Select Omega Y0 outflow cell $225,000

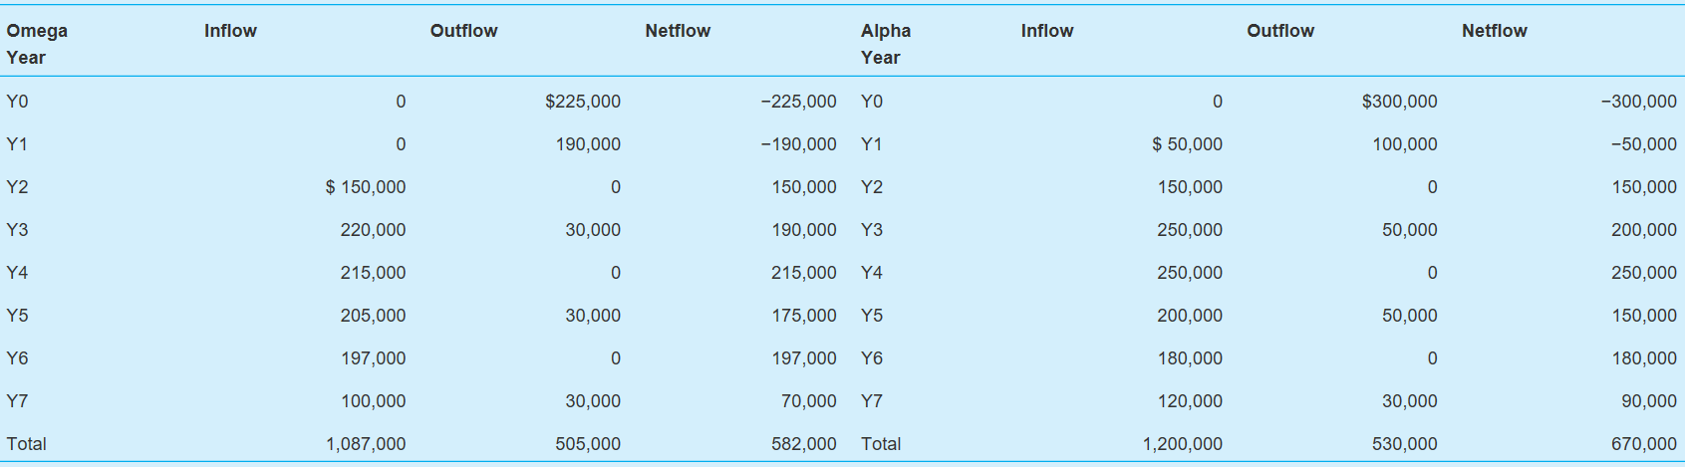pyautogui.click(x=582, y=102)
